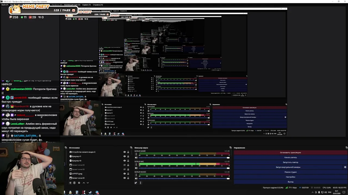Open the Справка (H) menu
The width and height of the screenshot is (348, 195).
(x=98, y=5)
